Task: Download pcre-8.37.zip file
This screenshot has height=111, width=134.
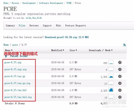Action: 13,62
